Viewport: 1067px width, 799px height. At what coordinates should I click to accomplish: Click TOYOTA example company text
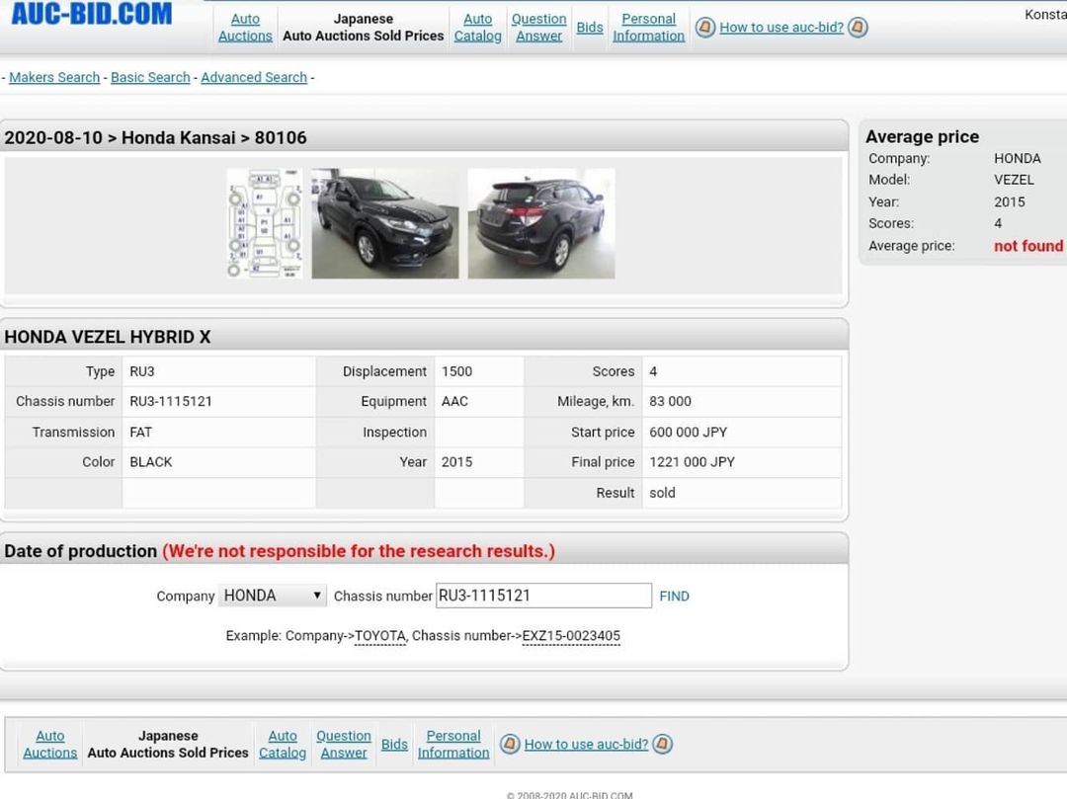coord(380,636)
